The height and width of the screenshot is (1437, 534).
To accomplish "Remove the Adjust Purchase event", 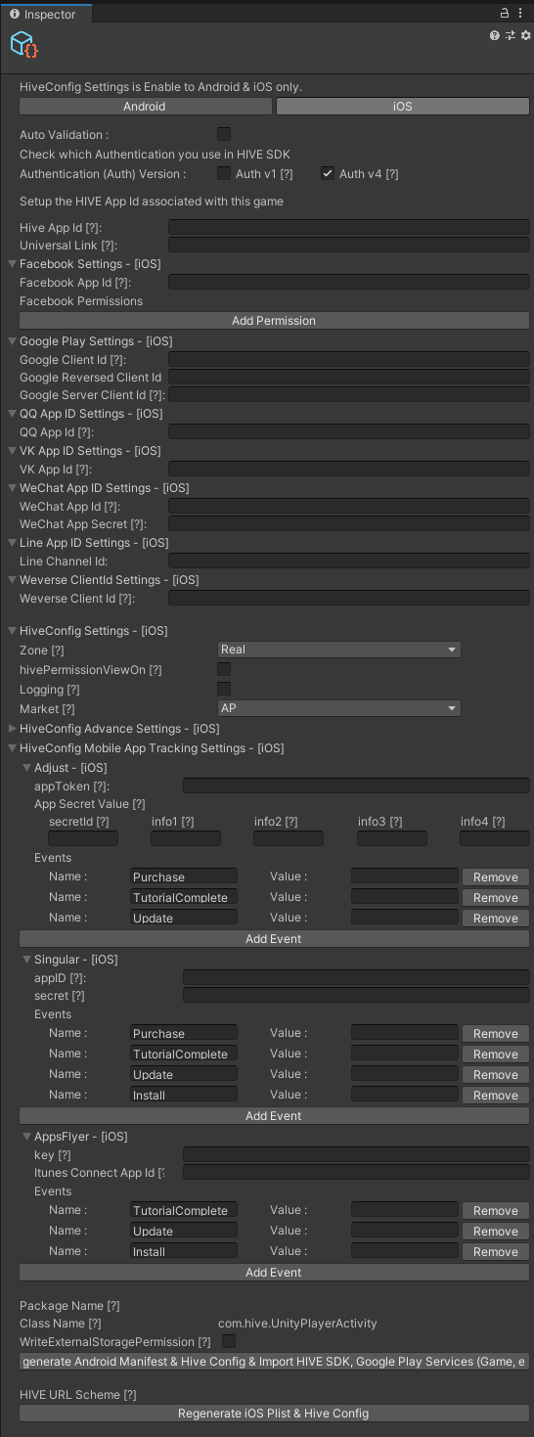I will 496,877.
